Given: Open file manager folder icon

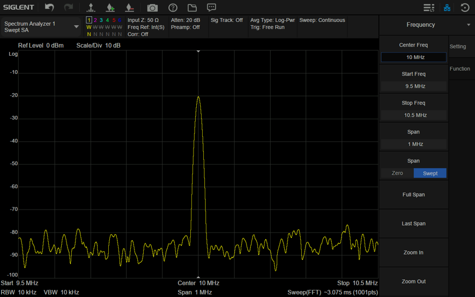Looking at the screenshot, I should point(192,8).
